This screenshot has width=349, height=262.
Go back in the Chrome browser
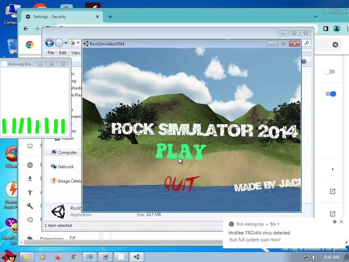tap(26, 29)
